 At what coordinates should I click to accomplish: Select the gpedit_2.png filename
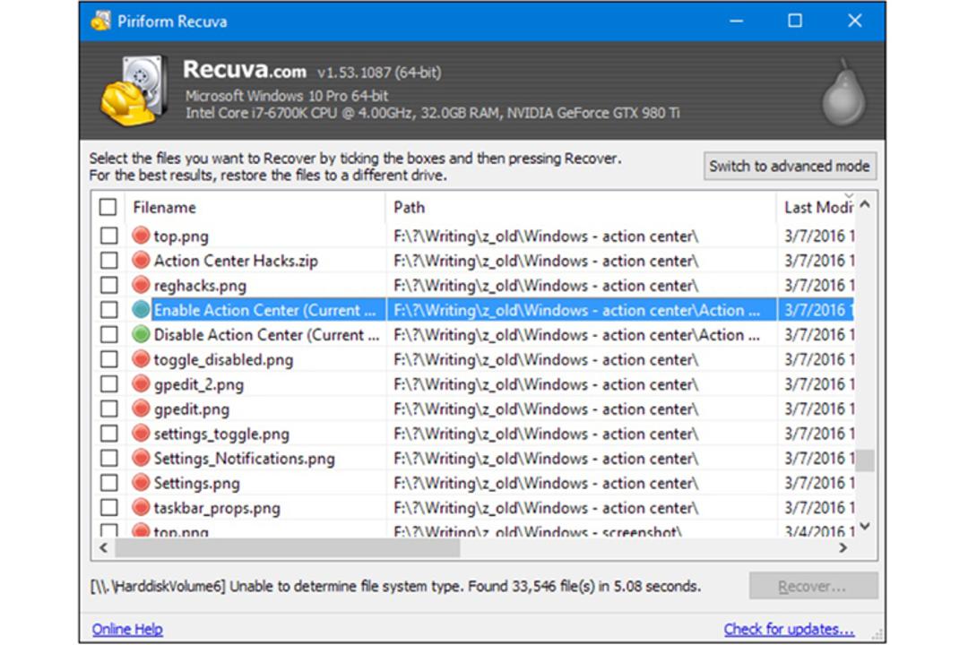click(199, 384)
